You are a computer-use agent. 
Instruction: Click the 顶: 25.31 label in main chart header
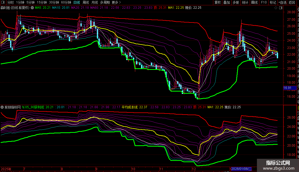160,8
